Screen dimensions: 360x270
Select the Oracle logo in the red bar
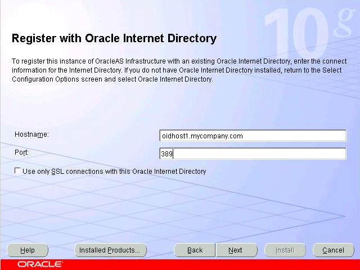(39, 264)
